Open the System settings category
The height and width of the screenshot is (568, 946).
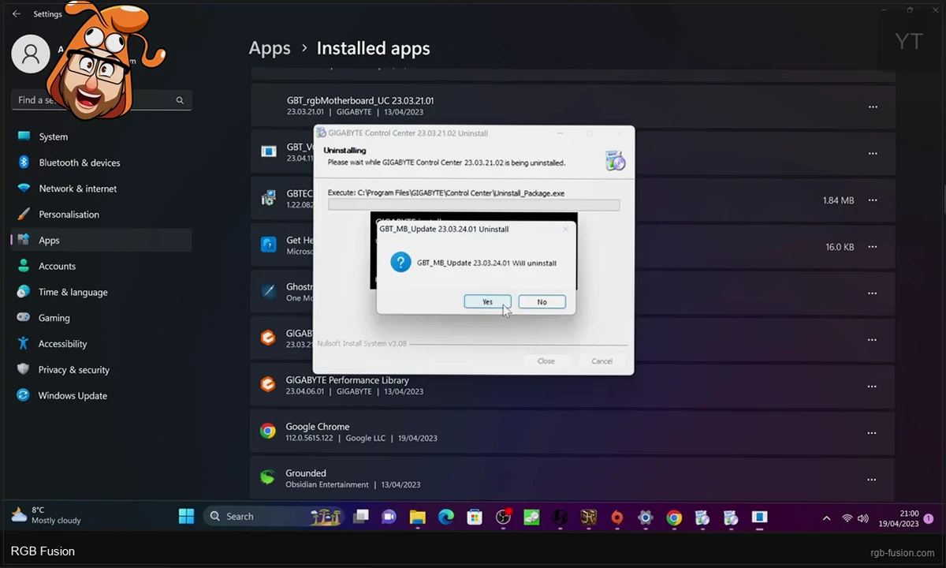tap(53, 136)
